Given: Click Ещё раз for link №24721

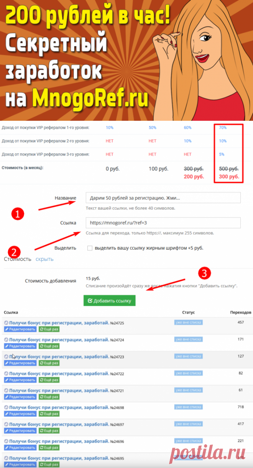Looking at the screenshot, I should pyautogui.click(x=49, y=397).
